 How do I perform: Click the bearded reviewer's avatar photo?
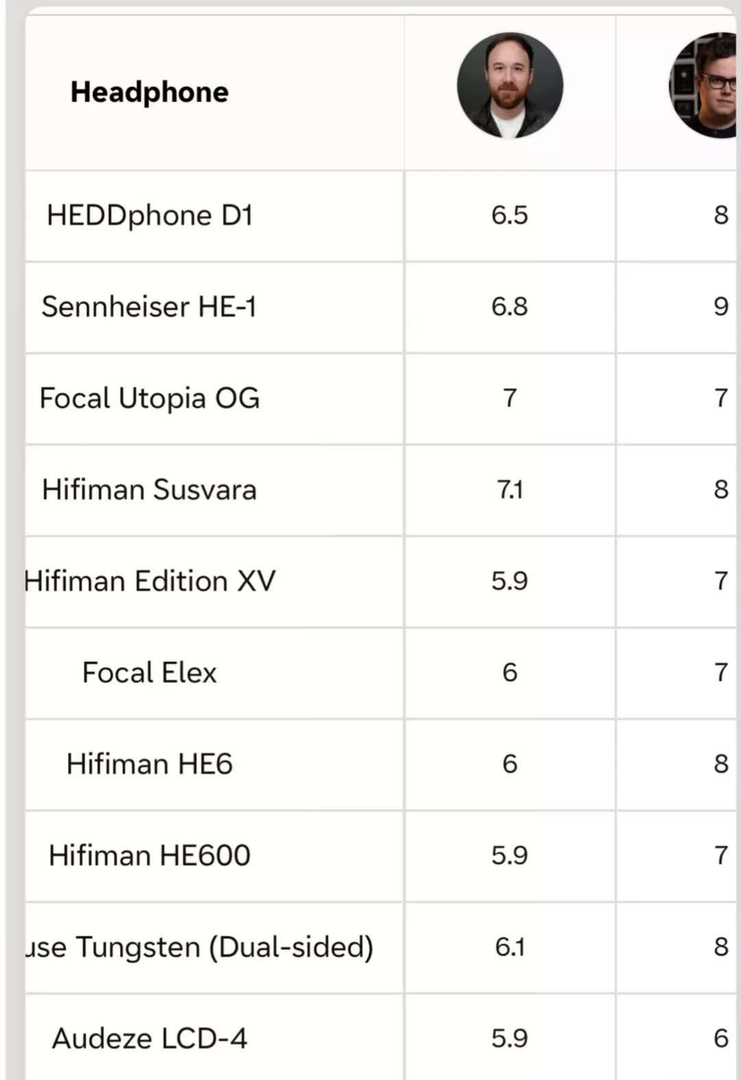[x=510, y=86]
